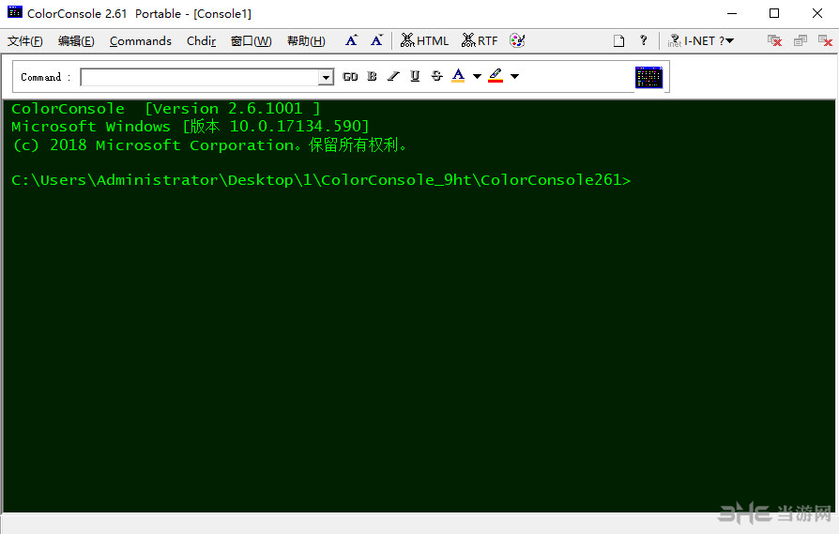Create a new console document
Viewport: 839px width, 534px height.
[619, 40]
